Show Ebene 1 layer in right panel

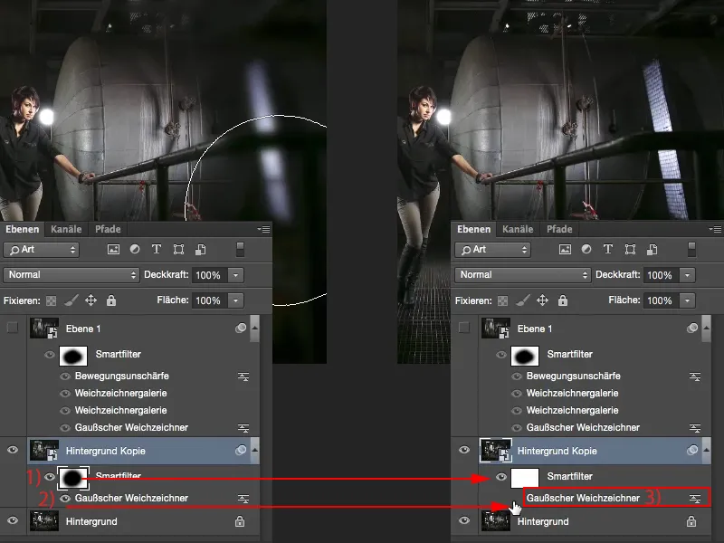[x=464, y=328]
